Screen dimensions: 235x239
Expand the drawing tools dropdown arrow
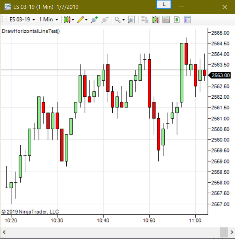[x=86, y=20]
